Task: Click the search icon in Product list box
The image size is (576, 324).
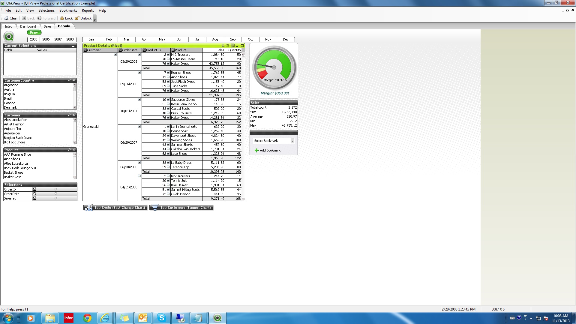Action: coord(69,150)
